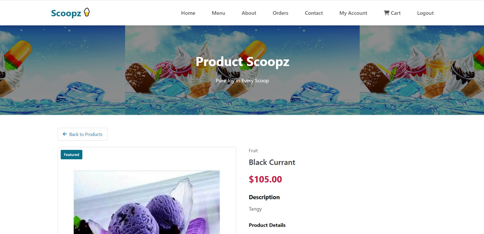Viewport: 484px width, 234px height.
Task: Click the $105.00 price
Action: [265, 179]
